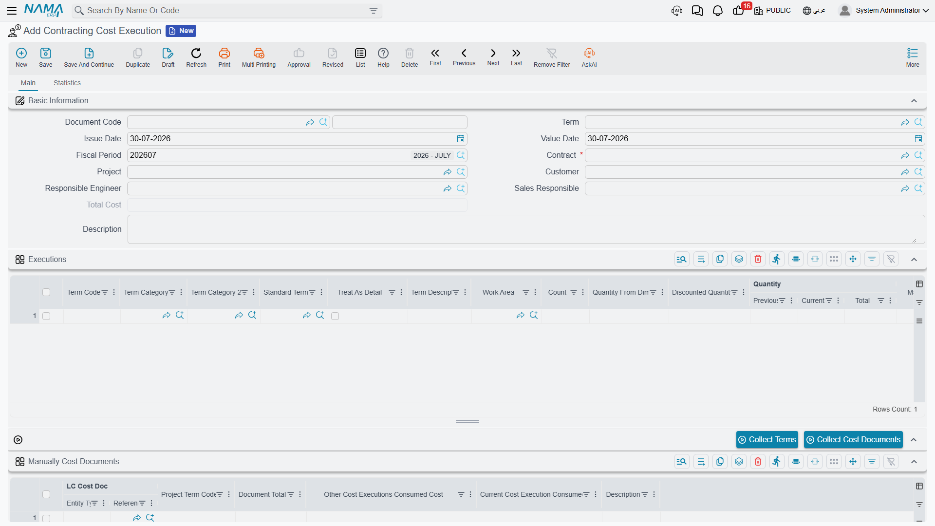Click Remove Filter

pos(552,57)
